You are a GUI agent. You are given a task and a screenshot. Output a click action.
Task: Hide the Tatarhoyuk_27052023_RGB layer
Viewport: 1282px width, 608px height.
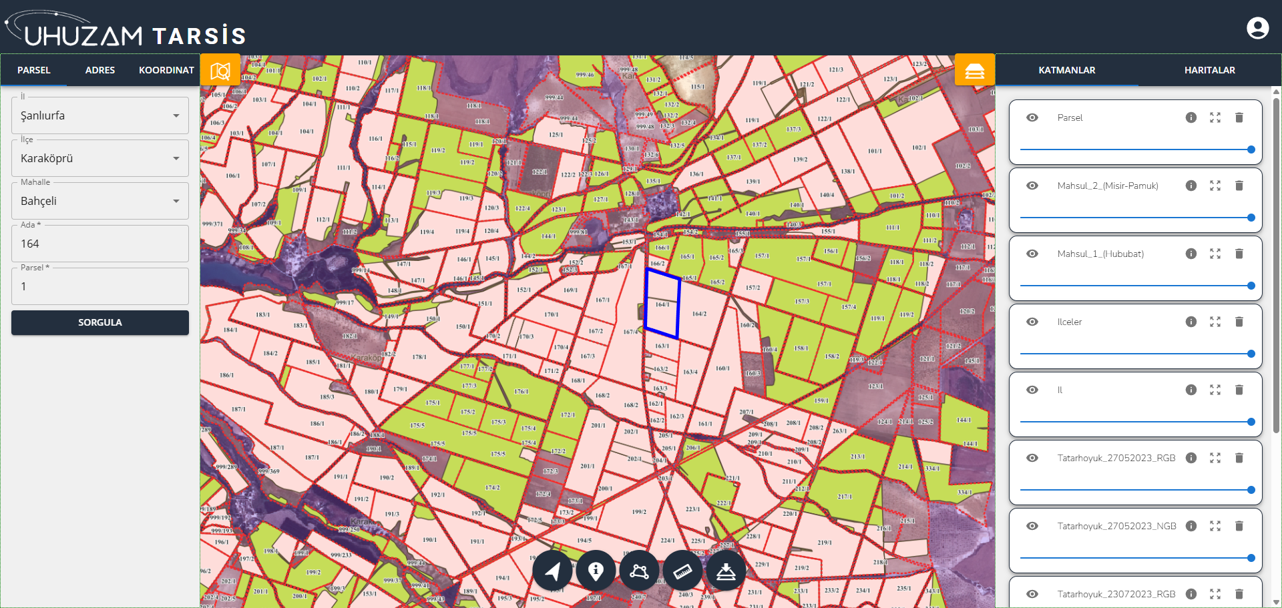point(1032,458)
